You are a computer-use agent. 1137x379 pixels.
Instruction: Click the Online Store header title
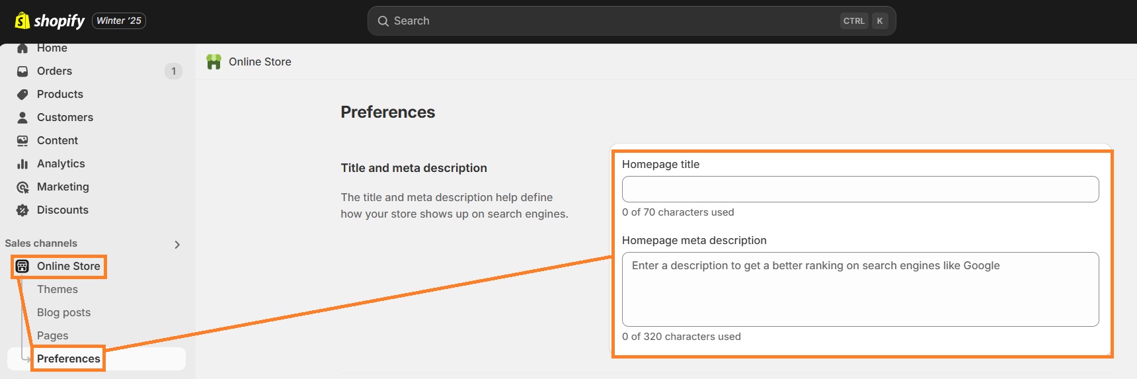coord(260,62)
